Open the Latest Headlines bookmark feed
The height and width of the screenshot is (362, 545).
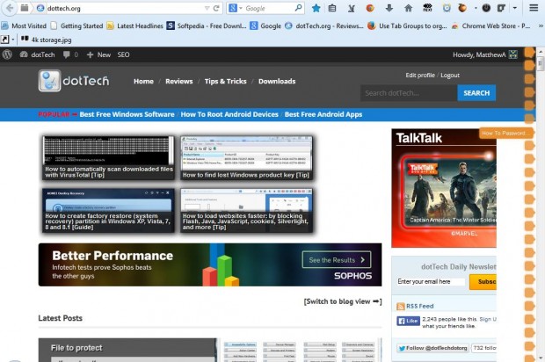click(x=134, y=25)
